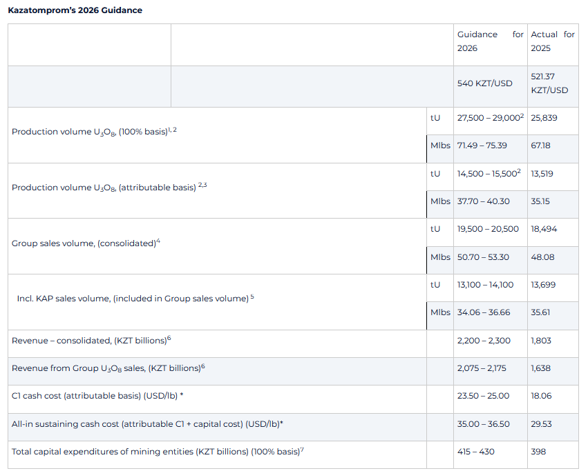Screen dimensions: 588x471
Task: Select the value 18,494
Action: (544, 229)
